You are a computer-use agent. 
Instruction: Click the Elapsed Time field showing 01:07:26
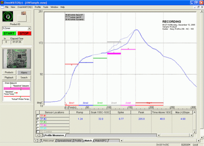click(17, 42)
